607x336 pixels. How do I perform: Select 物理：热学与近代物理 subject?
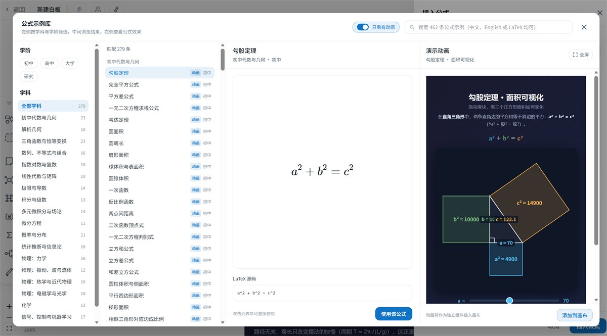(x=53, y=281)
